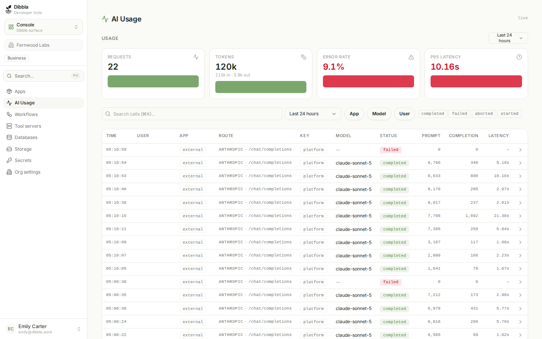
Task: Click the Fernwood Labs organization icon
Action: point(11,45)
